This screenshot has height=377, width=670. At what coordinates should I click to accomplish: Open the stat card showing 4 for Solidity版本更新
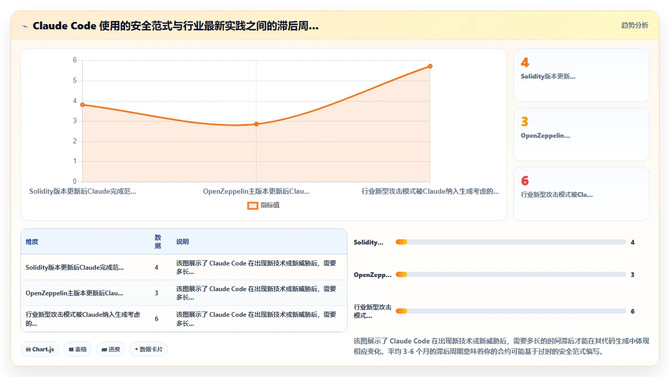pos(582,75)
